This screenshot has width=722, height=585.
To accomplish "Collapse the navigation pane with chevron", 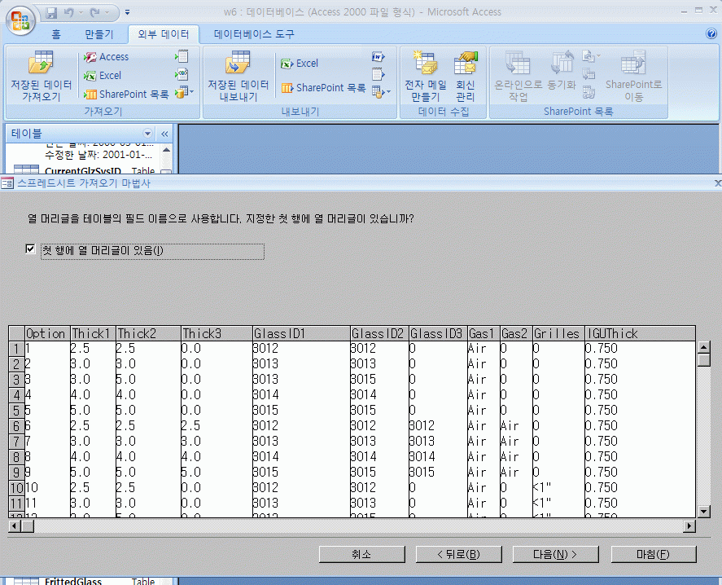I will [164, 134].
